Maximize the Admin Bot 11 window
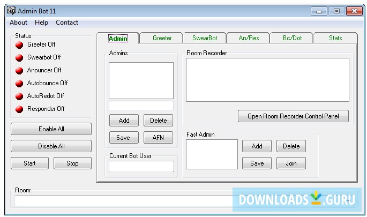Viewport: 367px width, 217px height. tap(336, 11)
